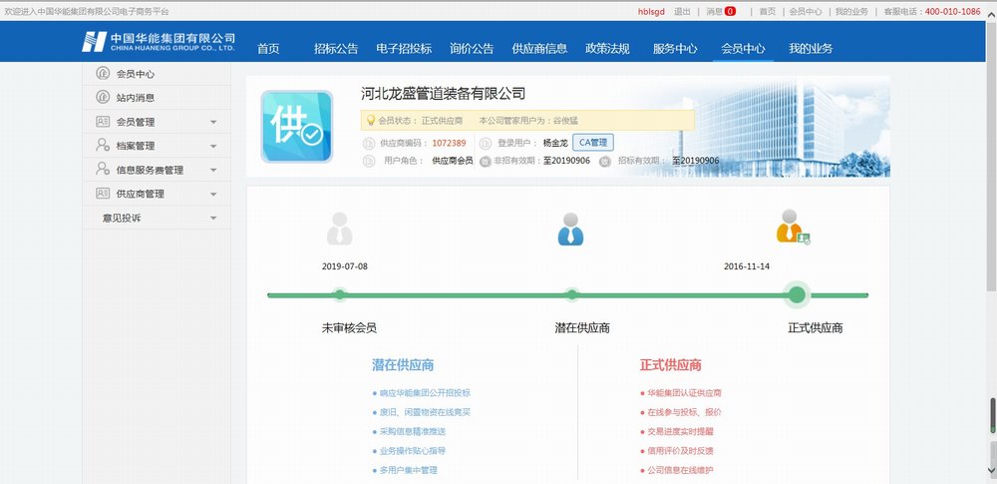This screenshot has height=484, width=997.
Task: Click the 退出 logout link
Action: pos(682,11)
